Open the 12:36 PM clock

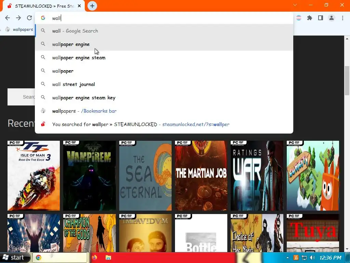pyautogui.click(x=331, y=258)
